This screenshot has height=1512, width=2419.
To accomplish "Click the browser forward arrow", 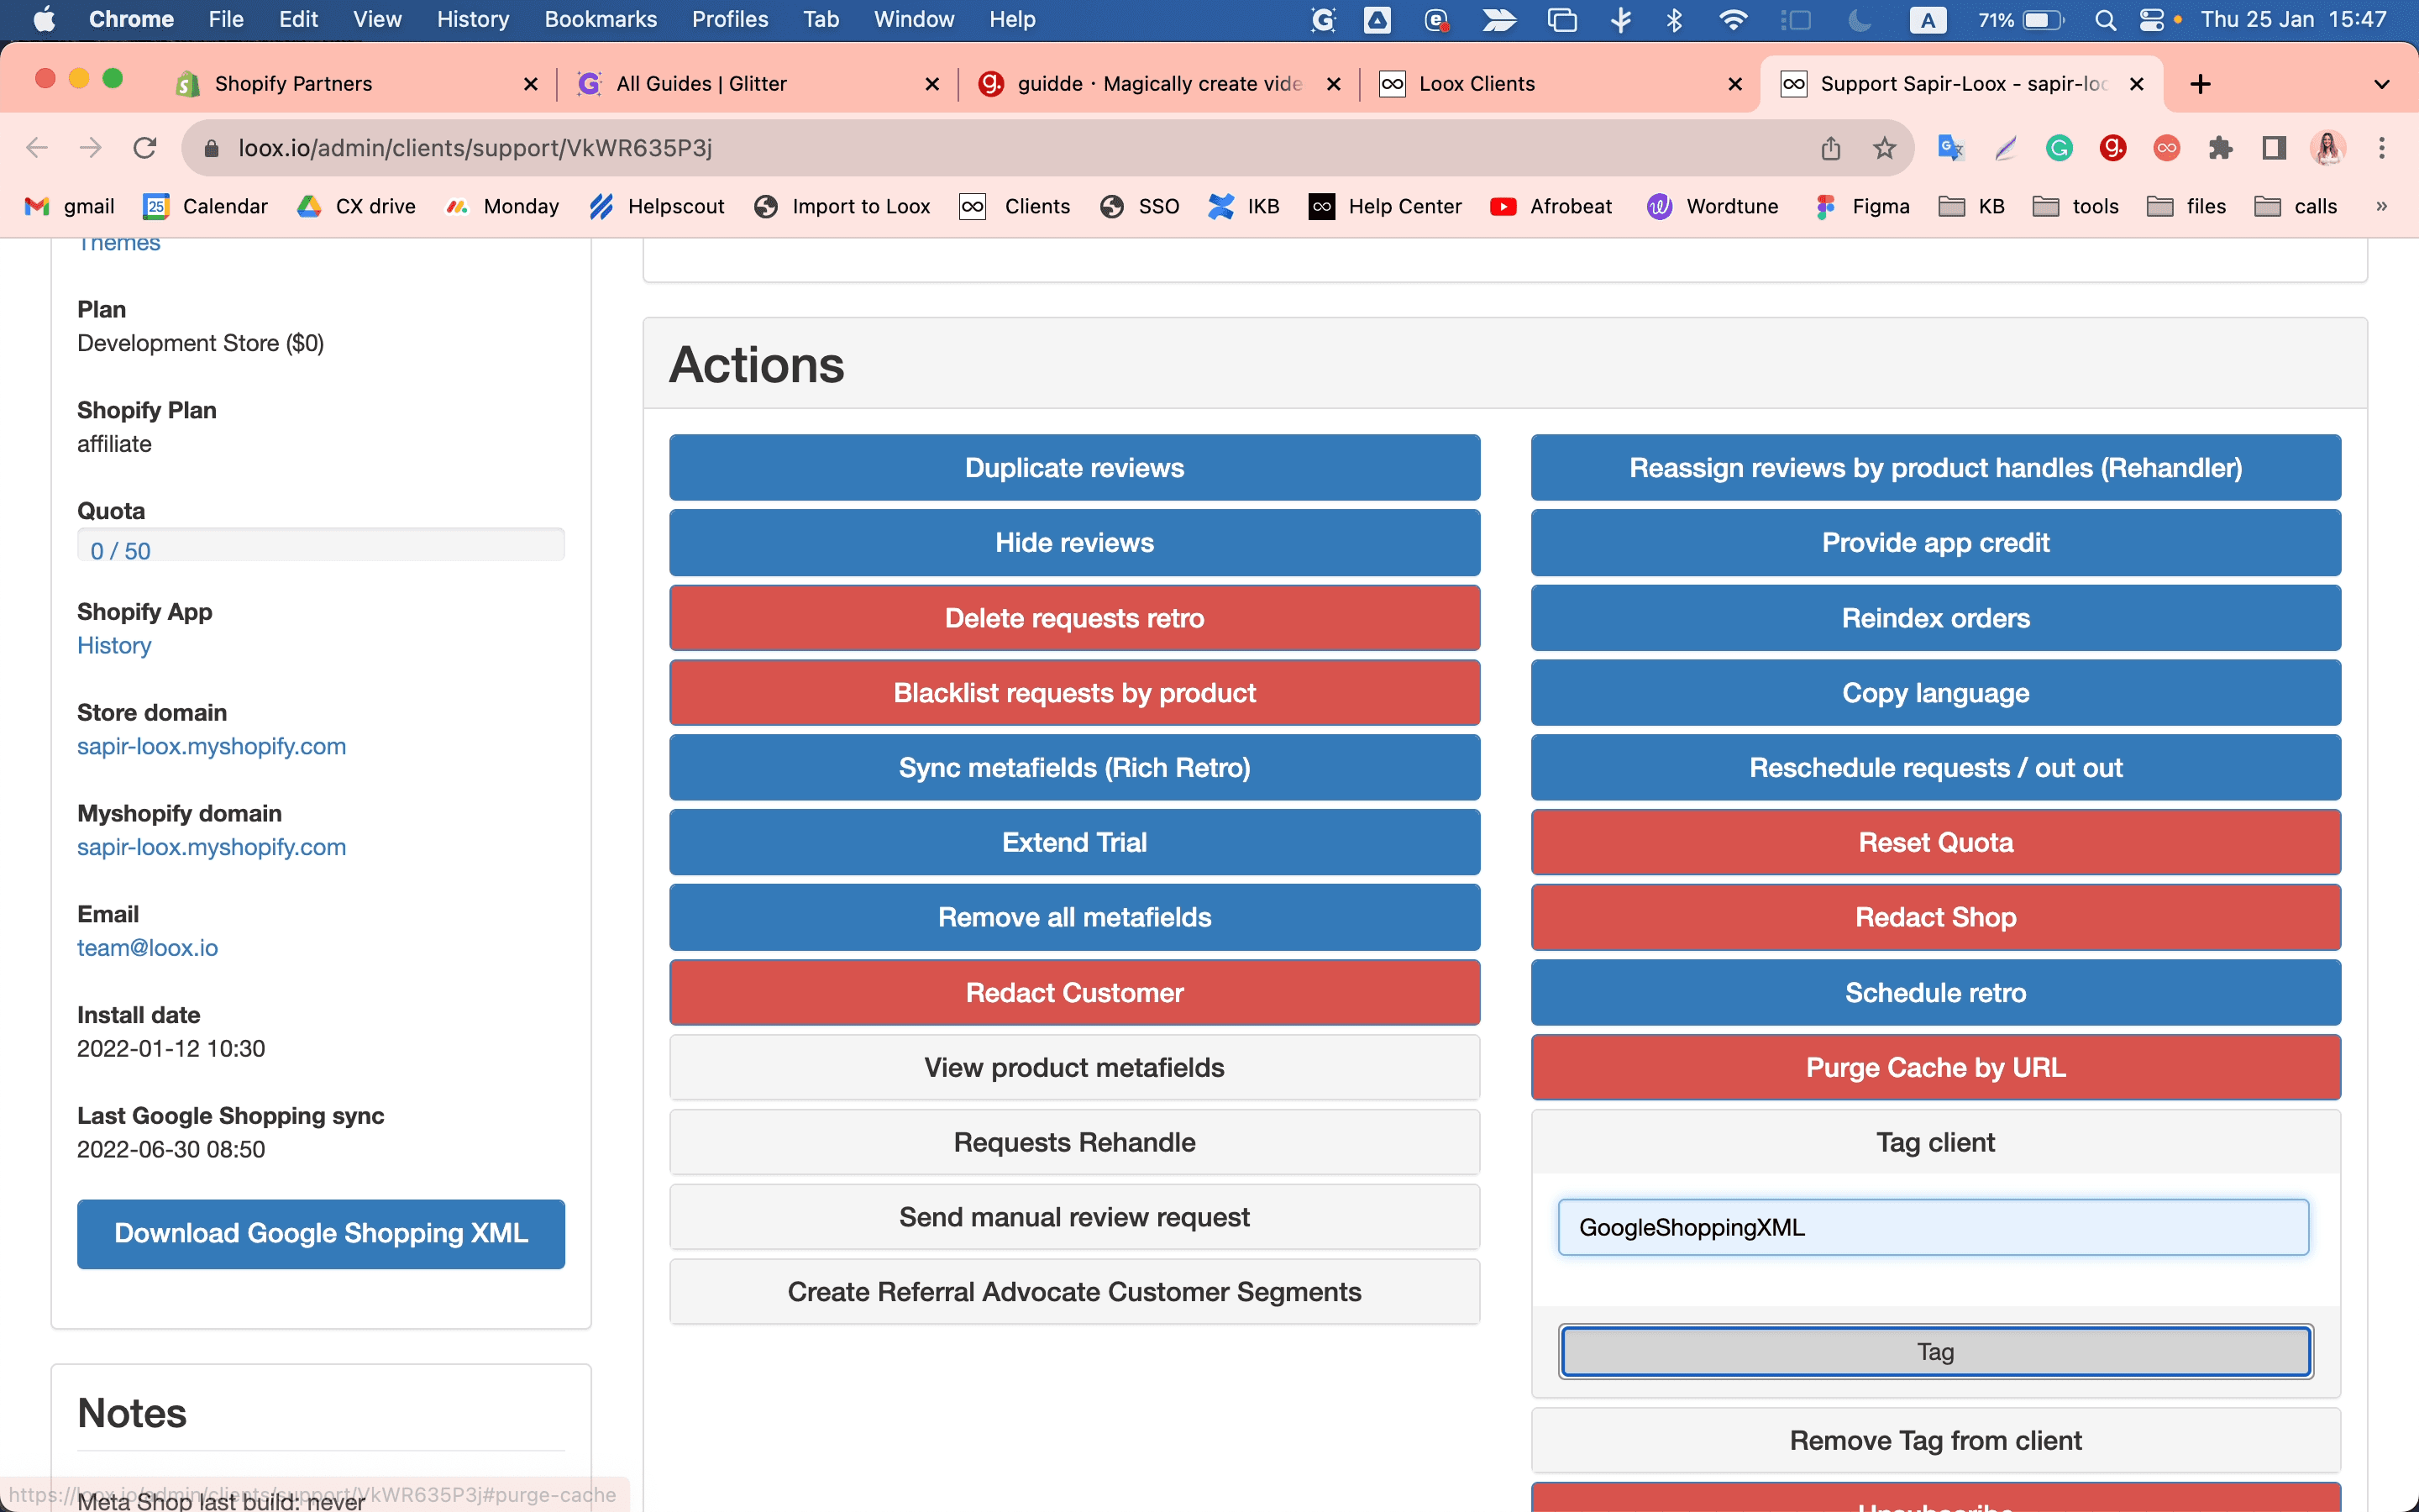I will [91, 148].
